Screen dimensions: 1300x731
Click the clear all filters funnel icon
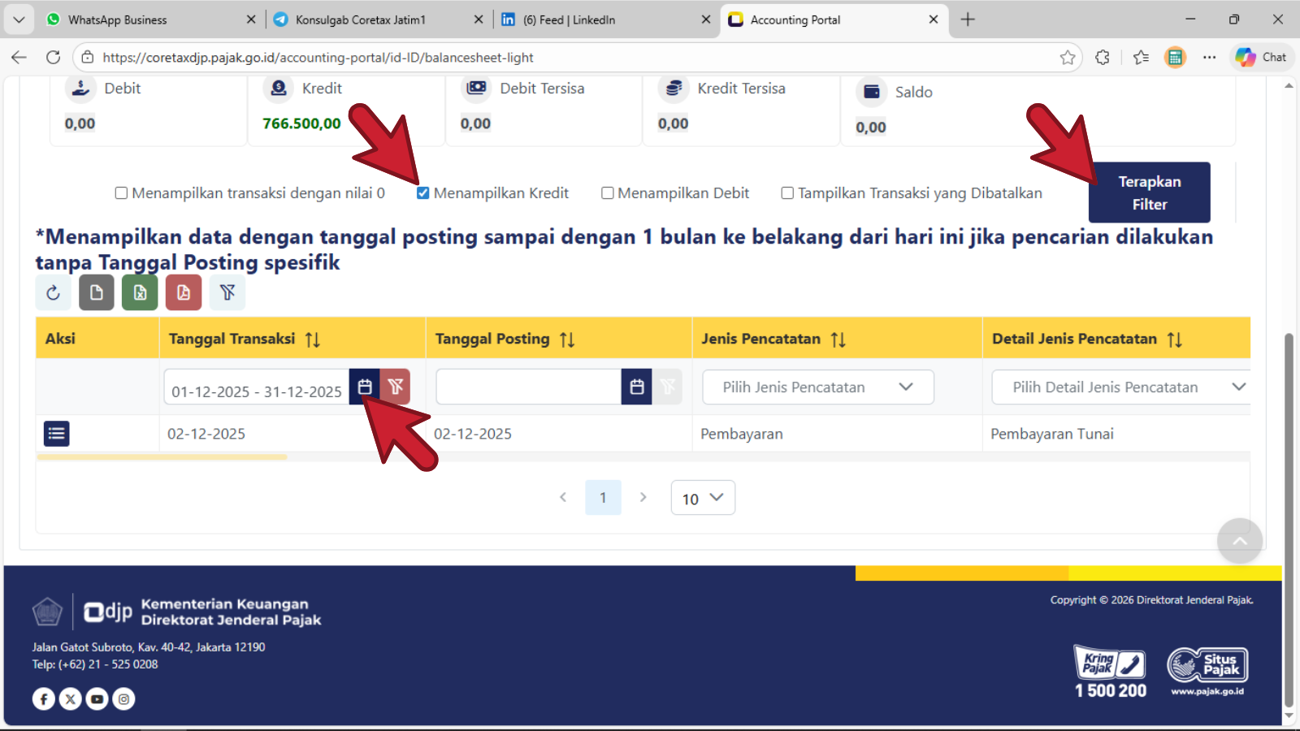(227, 293)
